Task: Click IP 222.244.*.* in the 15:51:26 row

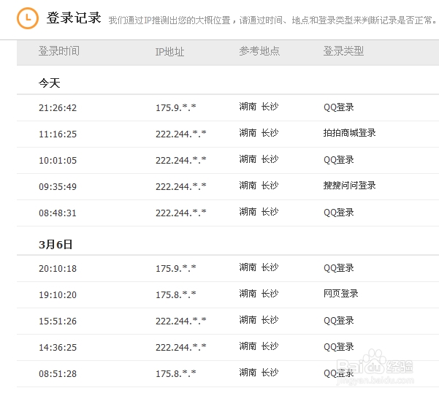Action: pos(181,321)
